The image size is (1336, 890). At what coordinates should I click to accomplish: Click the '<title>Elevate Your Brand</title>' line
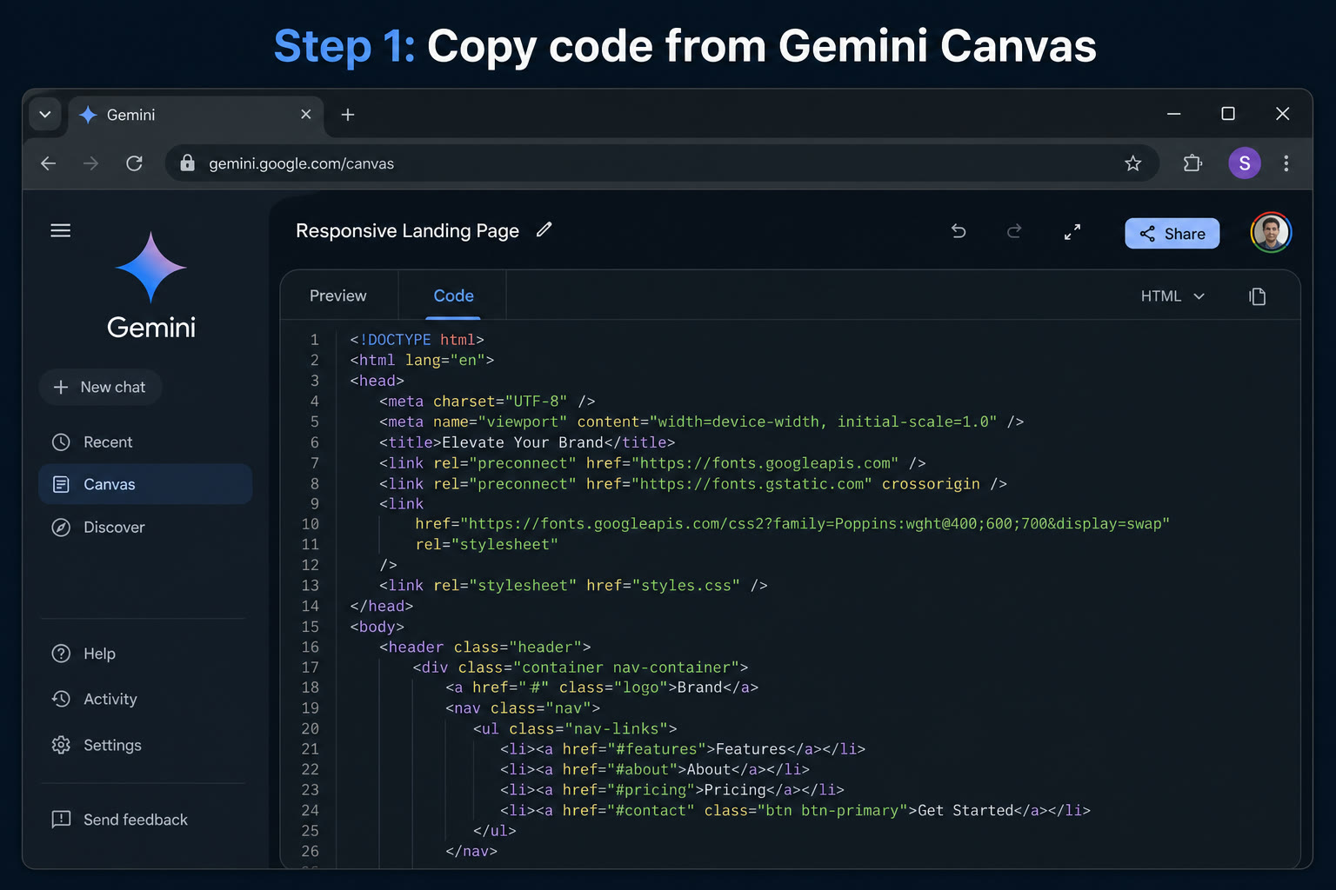click(x=527, y=442)
